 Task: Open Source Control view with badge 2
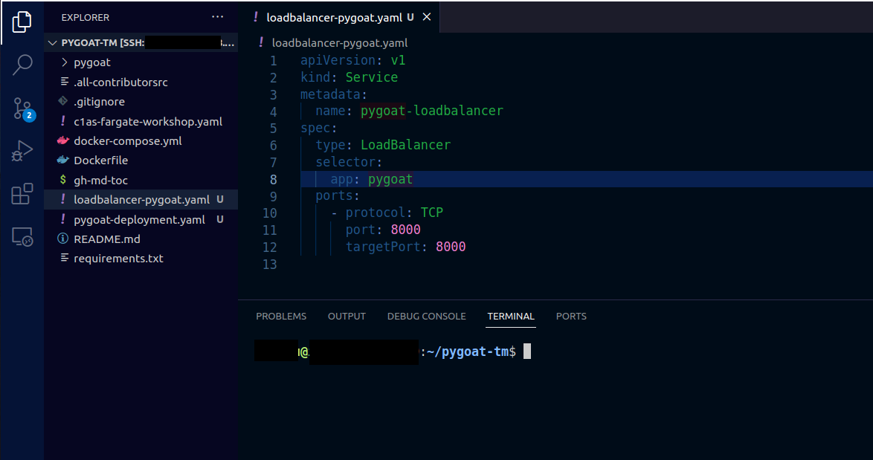(23, 109)
